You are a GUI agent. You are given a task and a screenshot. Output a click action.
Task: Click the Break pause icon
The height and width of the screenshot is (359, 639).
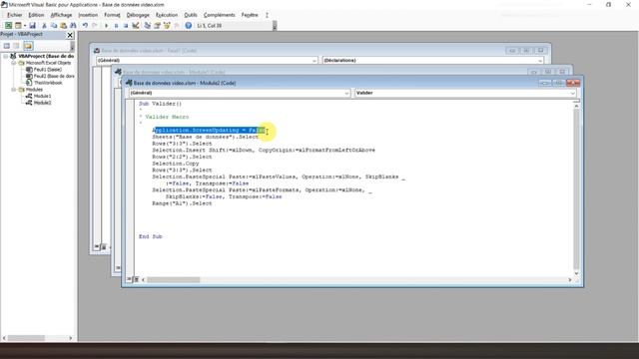tap(116, 25)
